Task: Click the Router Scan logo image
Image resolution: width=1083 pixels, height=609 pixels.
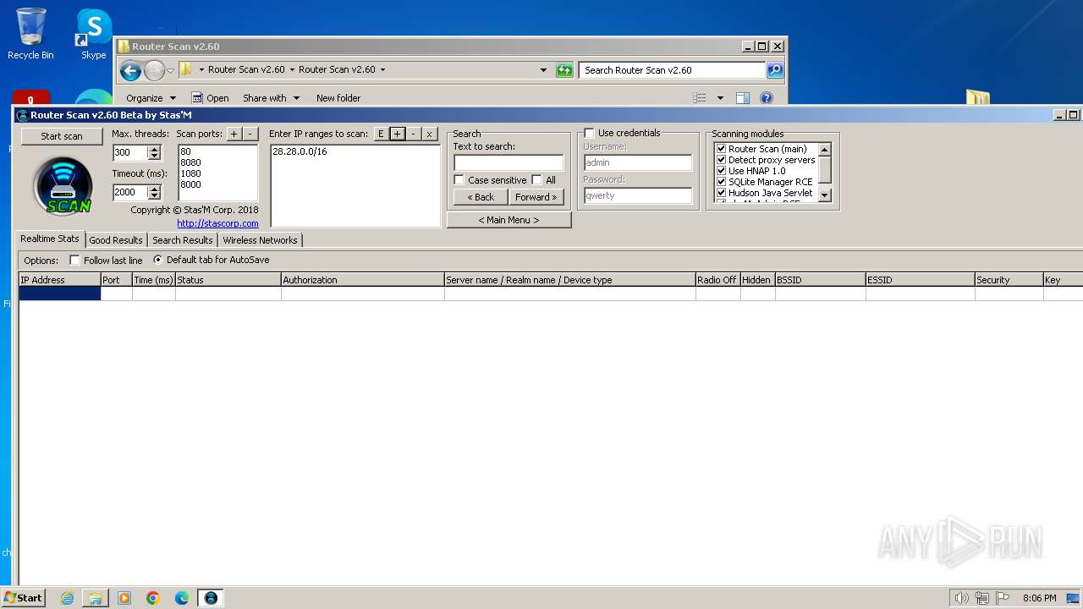Action: coord(63,185)
